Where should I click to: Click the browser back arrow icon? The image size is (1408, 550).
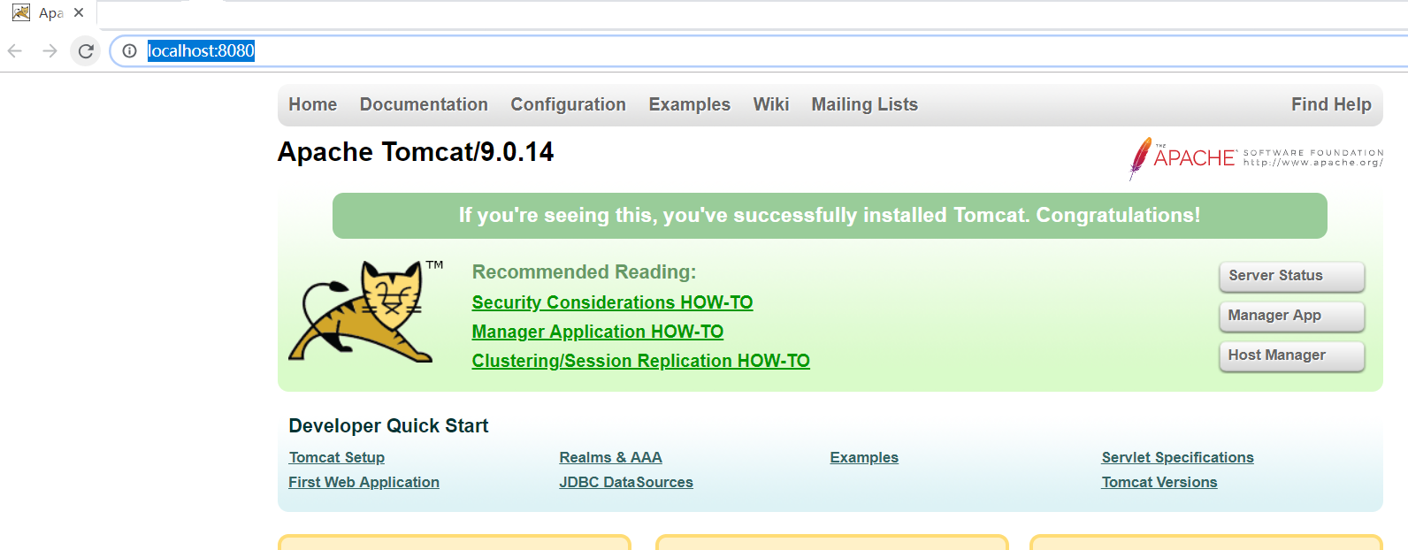[x=14, y=51]
